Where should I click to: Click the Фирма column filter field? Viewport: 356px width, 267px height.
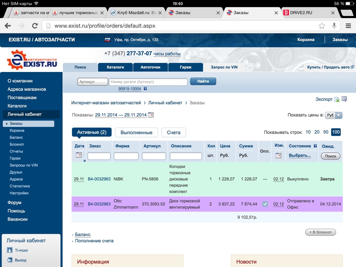coord(126,156)
